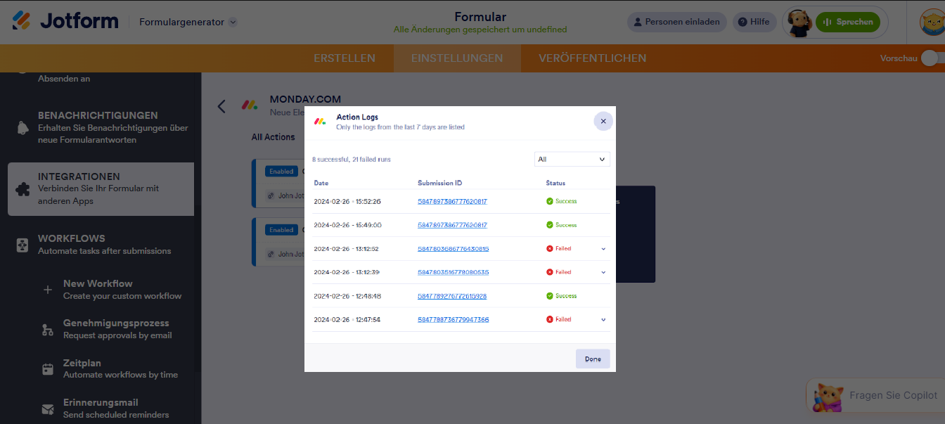Click the plus icon beside New Workflow
This screenshot has height=424, width=945.
(x=48, y=290)
